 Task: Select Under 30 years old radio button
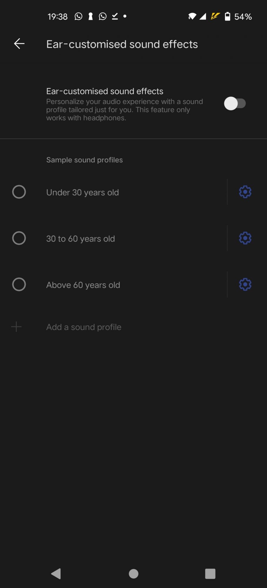pyautogui.click(x=19, y=192)
